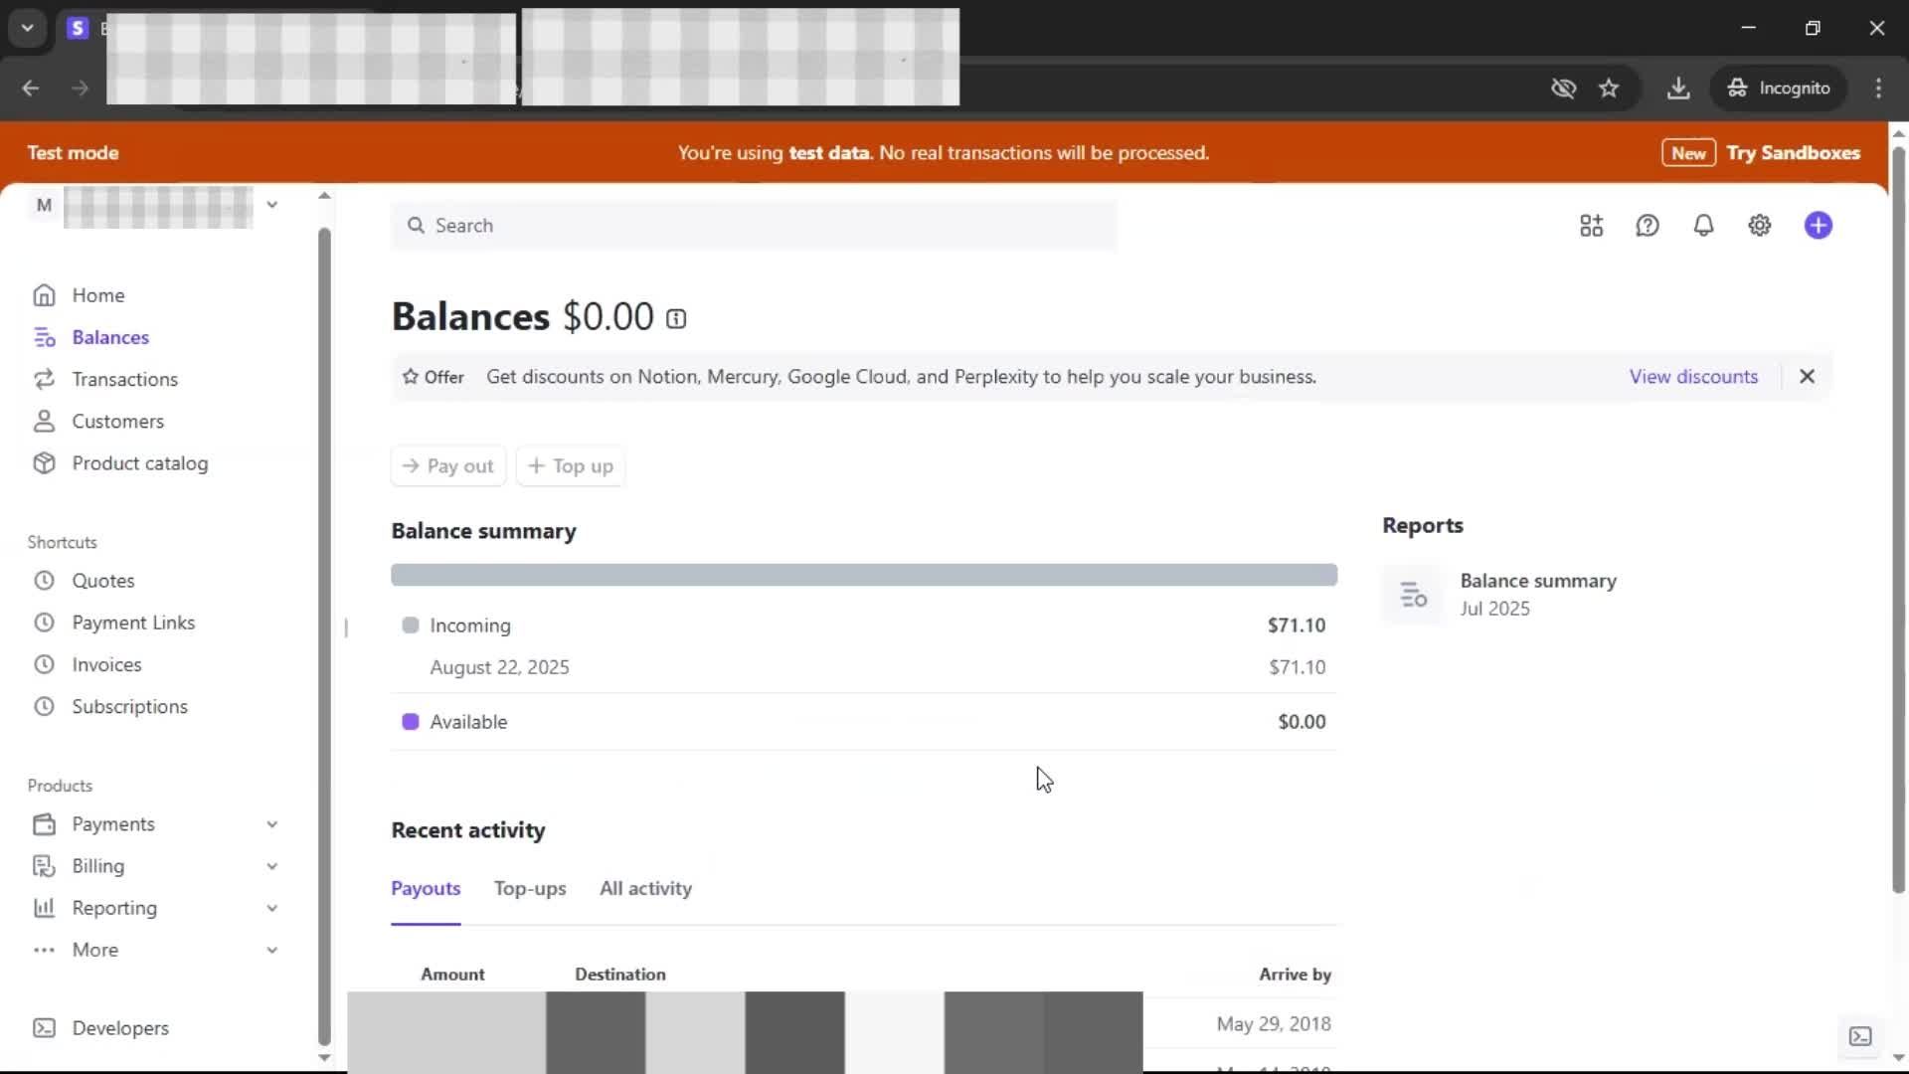Click the View discounts link
1909x1074 pixels.
coord(1693,377)
